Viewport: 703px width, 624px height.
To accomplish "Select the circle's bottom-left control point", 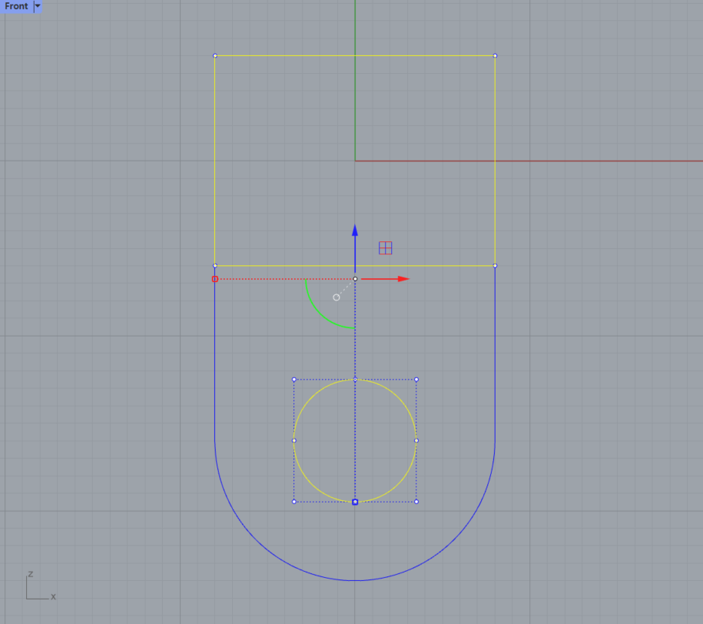I will (x=294, y=502).
